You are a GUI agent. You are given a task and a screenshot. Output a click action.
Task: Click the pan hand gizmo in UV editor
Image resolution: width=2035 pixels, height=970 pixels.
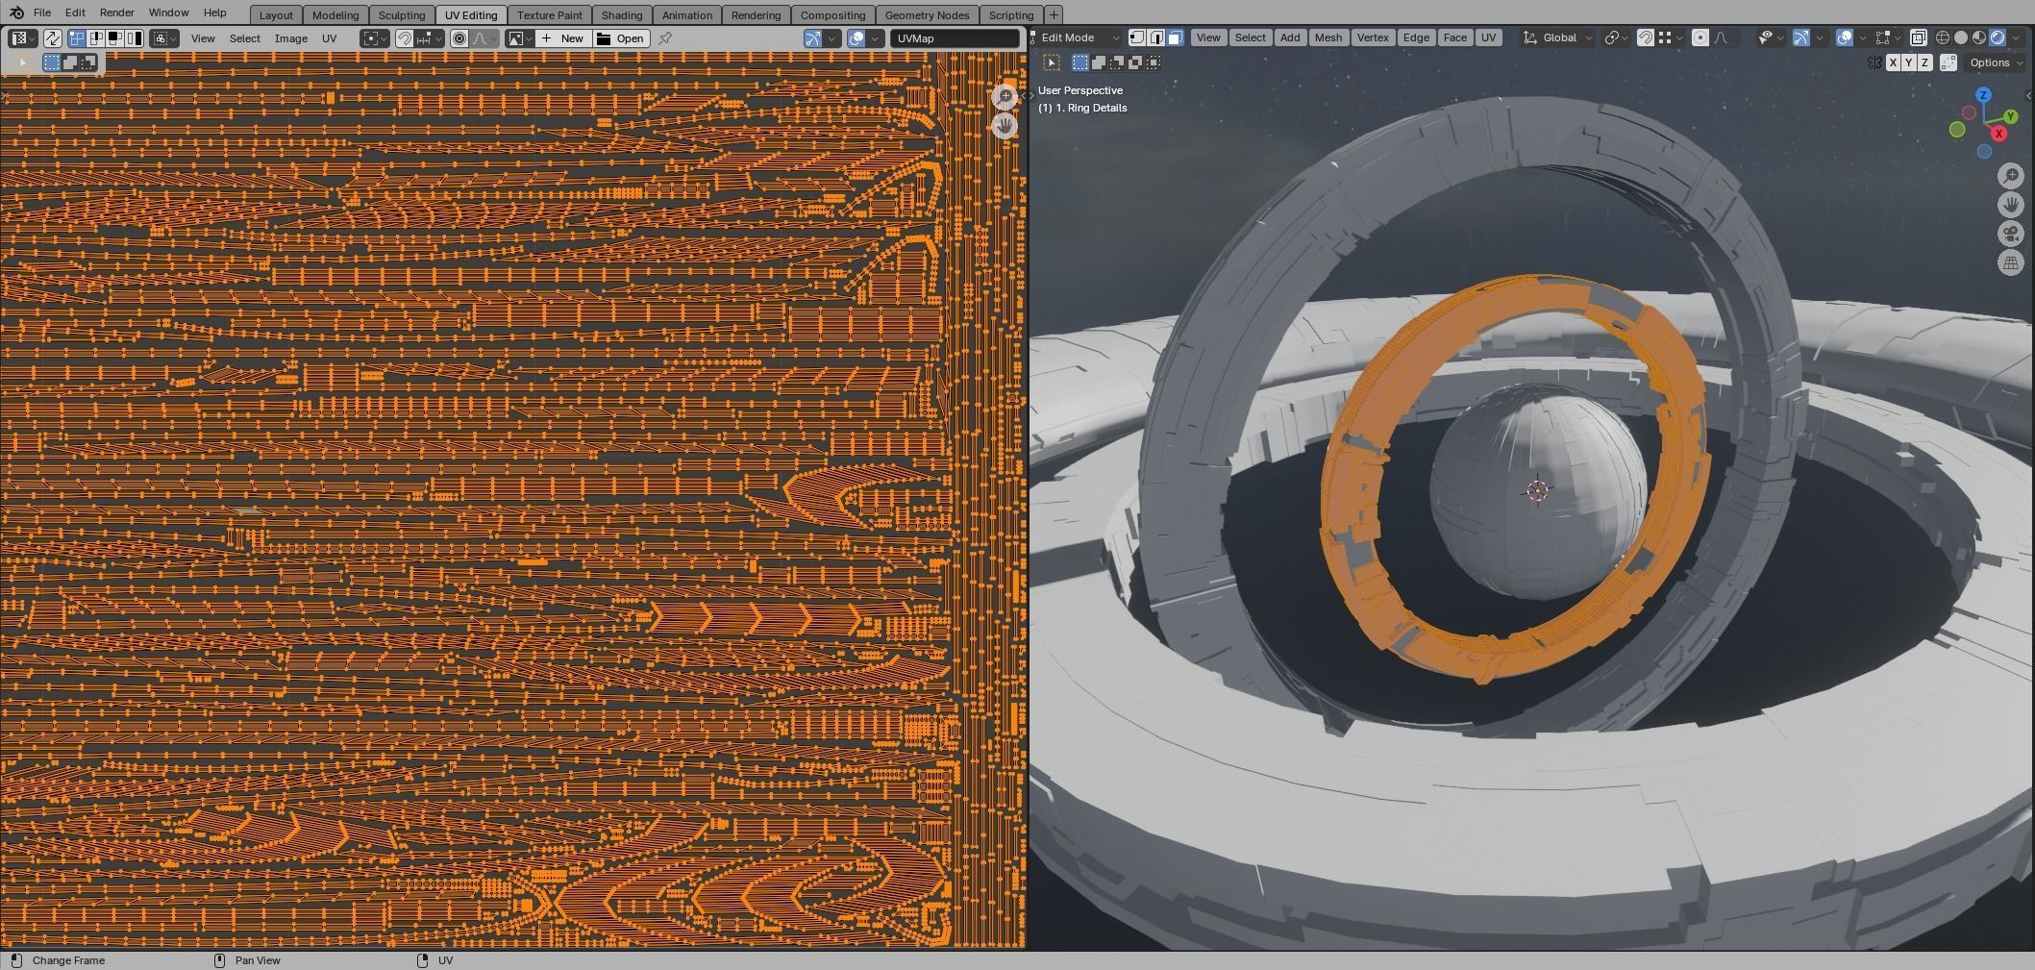1005,125
